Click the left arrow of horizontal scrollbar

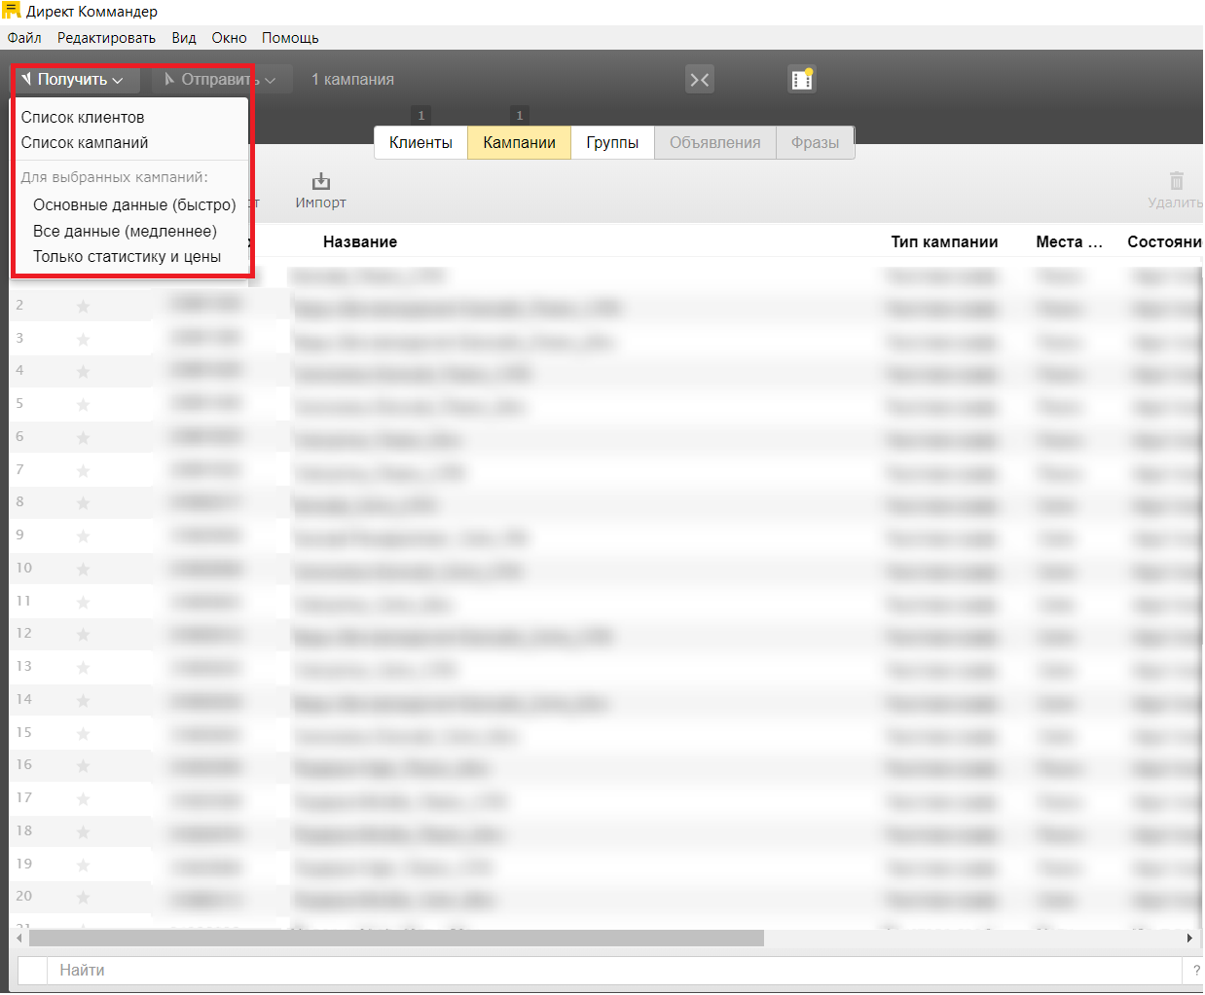[x=19, y=939]
